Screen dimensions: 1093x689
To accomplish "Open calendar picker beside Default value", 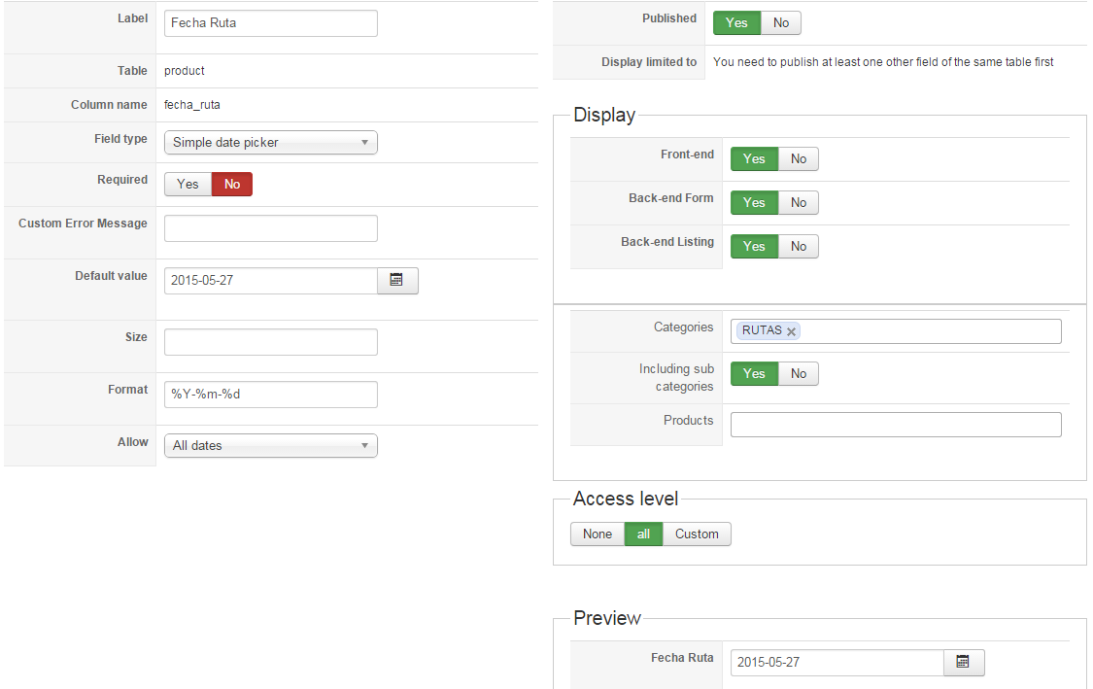I will pos(396,280).
